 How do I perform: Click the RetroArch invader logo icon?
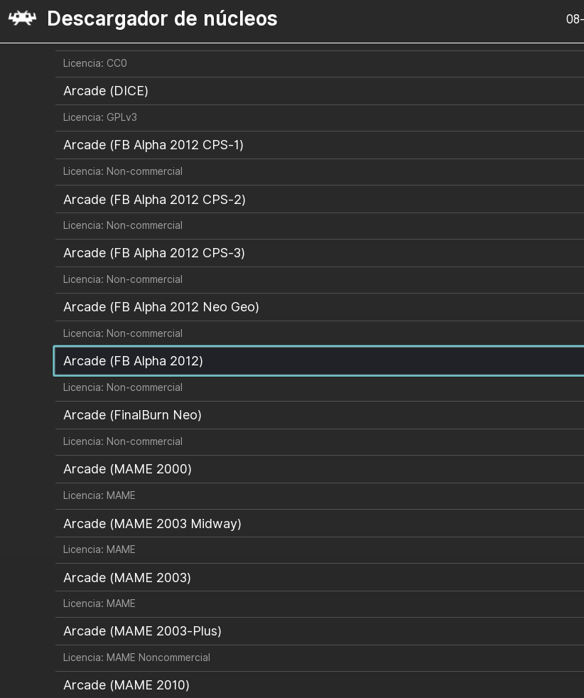[x=22, y=18]
